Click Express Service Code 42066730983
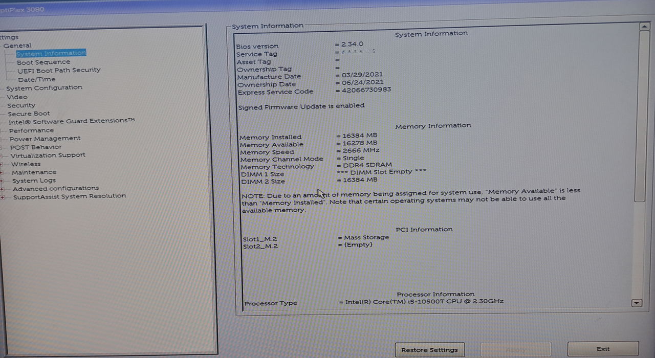 366,89
